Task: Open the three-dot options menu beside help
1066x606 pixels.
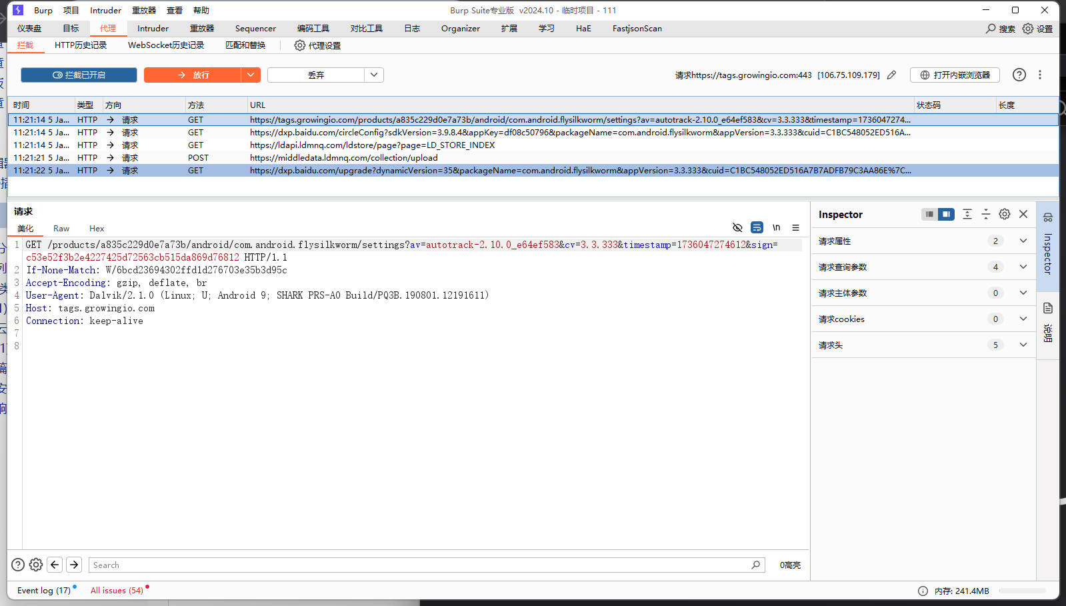Action: [1040, 75]
